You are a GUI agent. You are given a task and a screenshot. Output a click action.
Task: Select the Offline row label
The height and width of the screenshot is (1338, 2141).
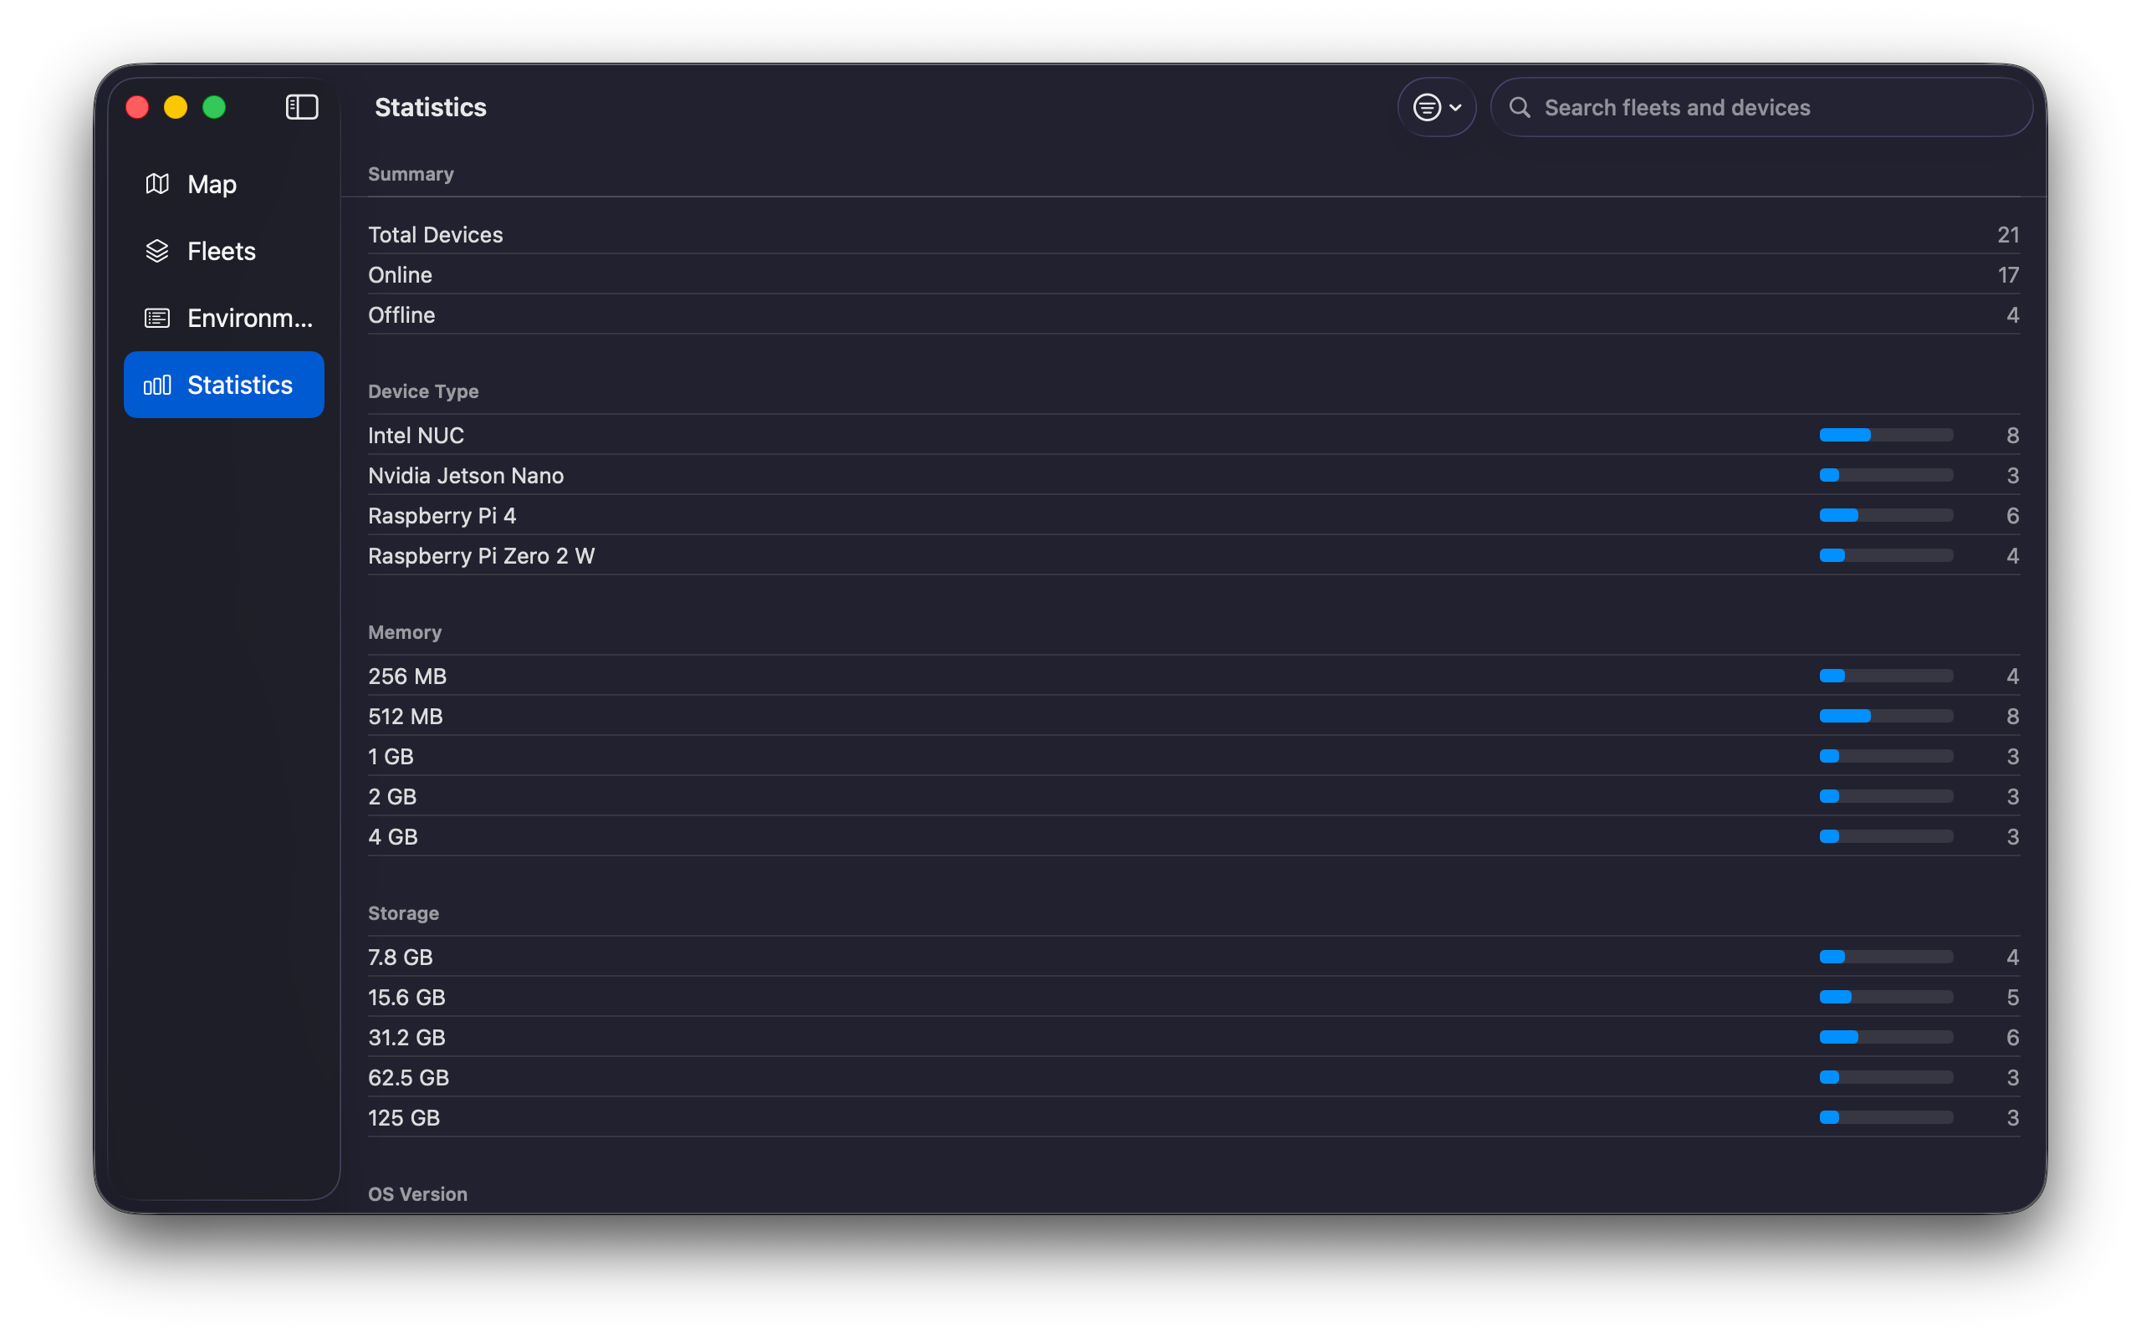pyautogui.click(x=401, y=315)
